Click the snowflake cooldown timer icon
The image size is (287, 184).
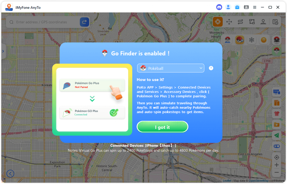(x=251, y=40)
